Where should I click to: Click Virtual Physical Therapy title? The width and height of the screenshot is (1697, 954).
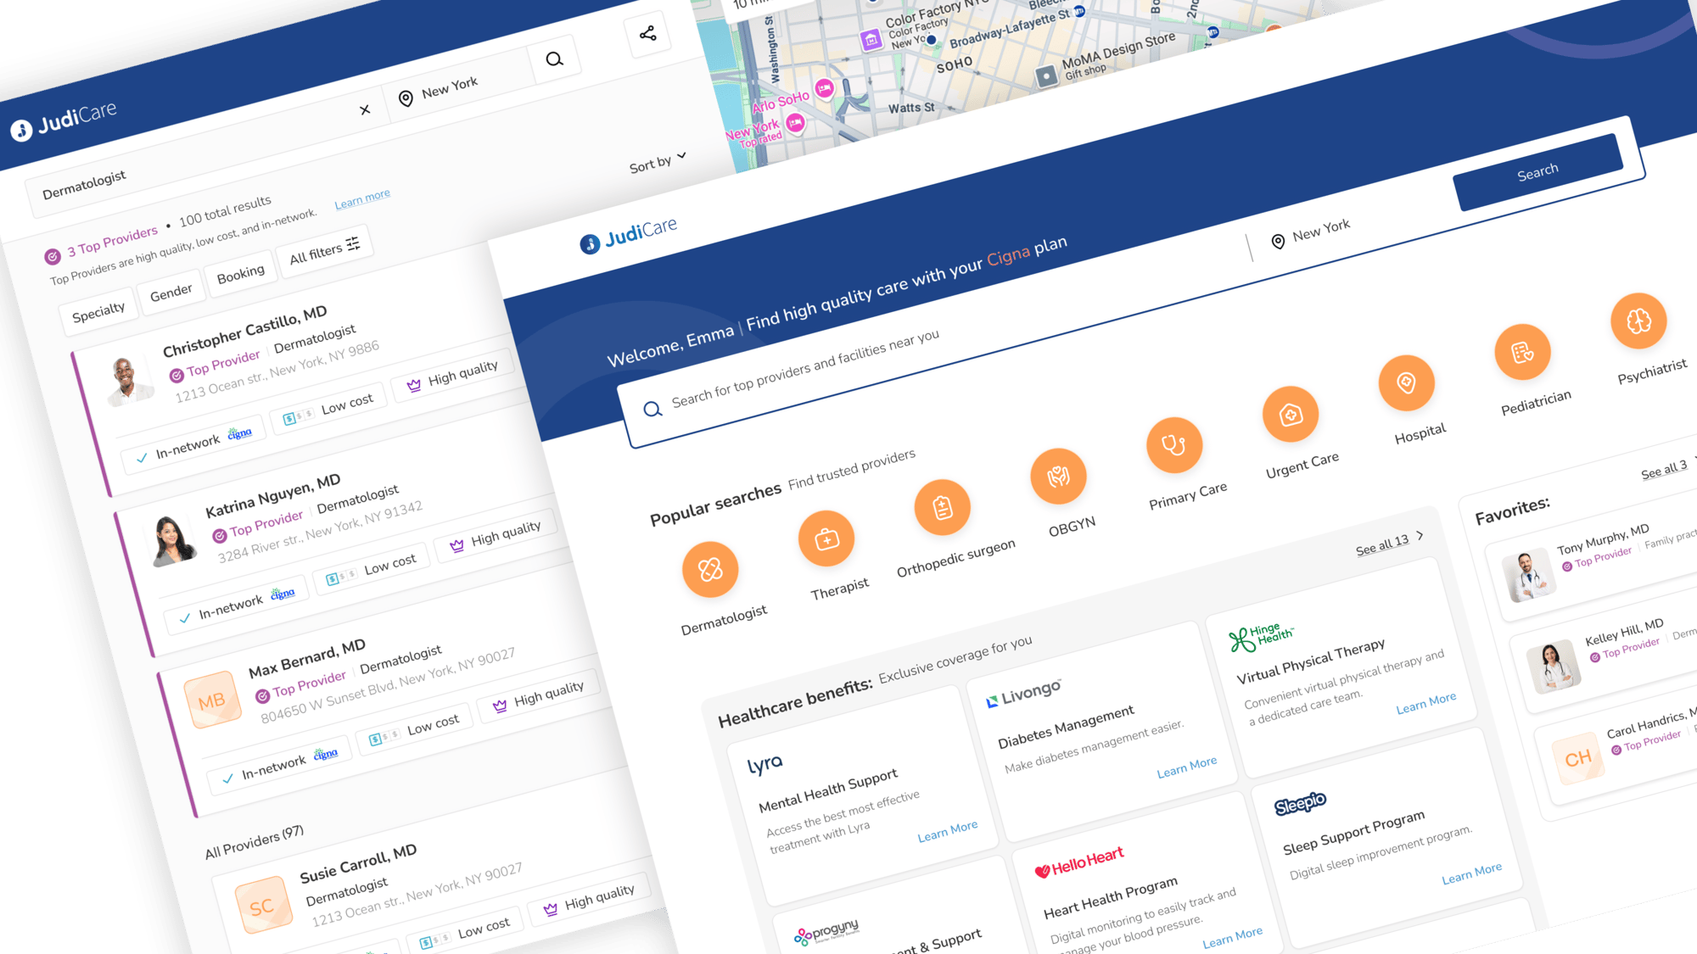coord(1310,661)
